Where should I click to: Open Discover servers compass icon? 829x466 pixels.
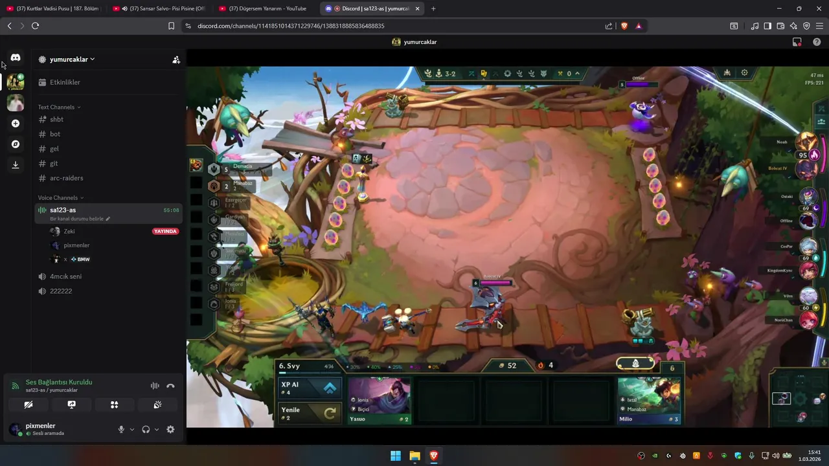(16, 144)
